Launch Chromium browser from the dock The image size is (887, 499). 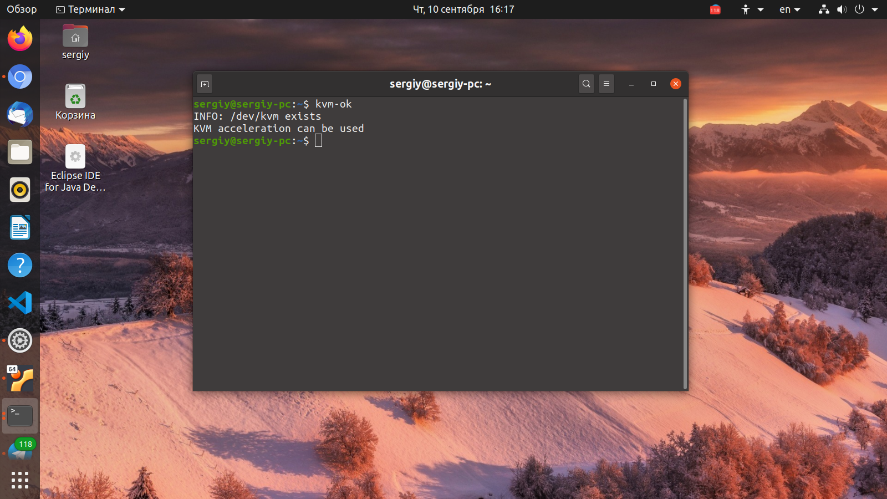[x=20, y=77]
